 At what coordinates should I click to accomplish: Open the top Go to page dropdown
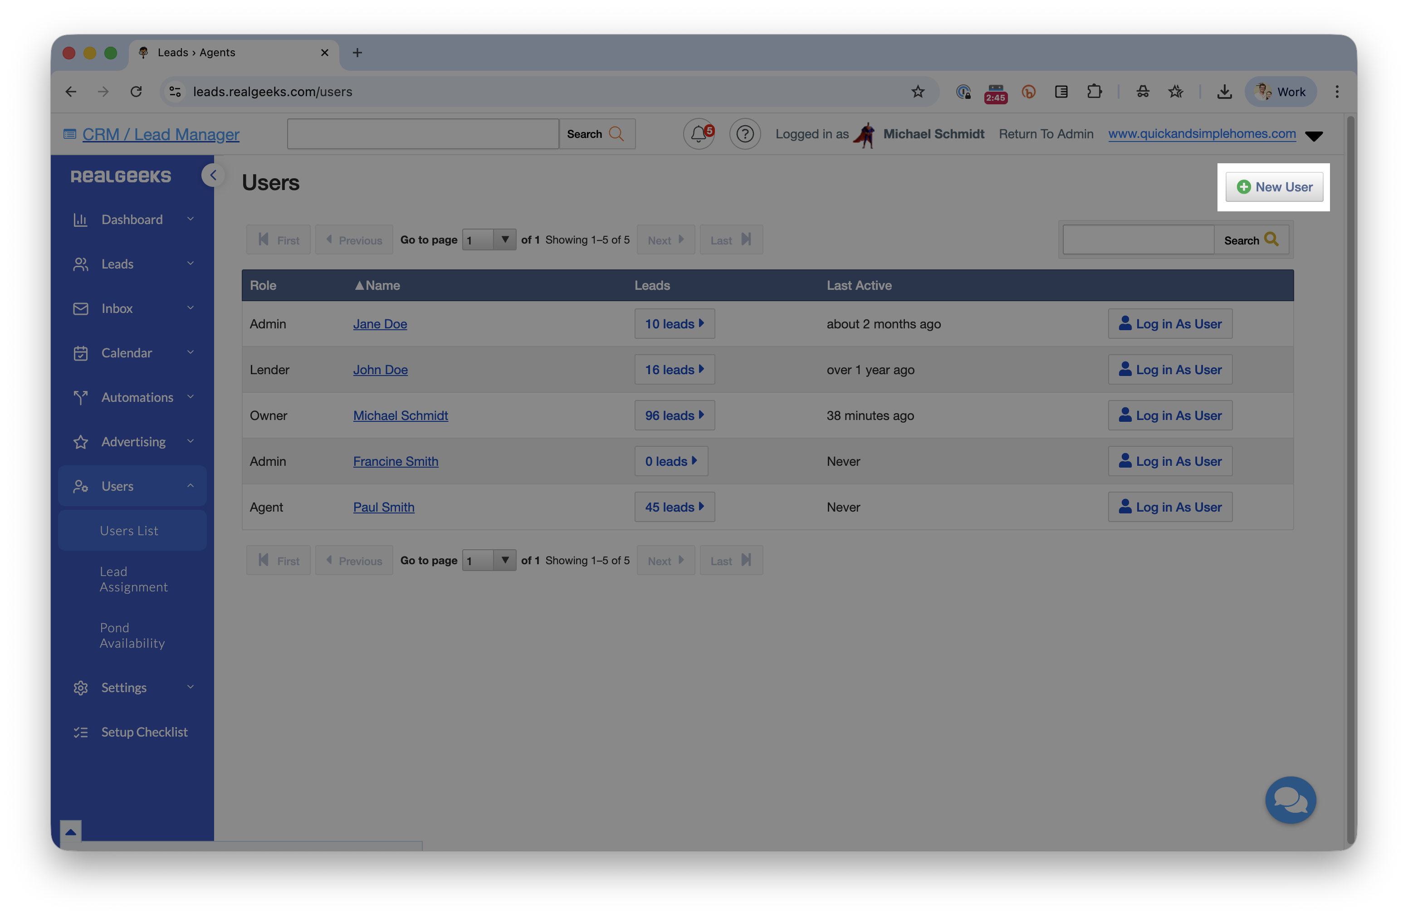[x=489, y=239]
